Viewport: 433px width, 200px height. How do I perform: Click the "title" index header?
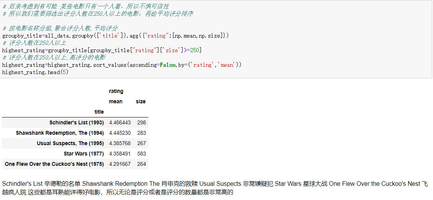tap(99, 112)
